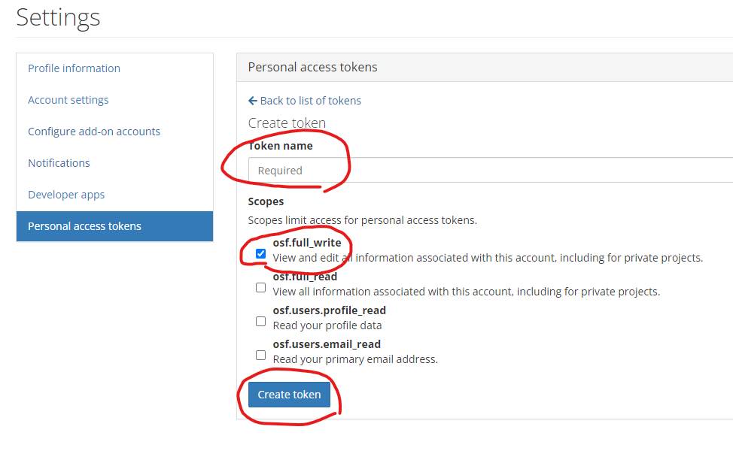Screen dimensions: 733x460
Task: Enable the osf.full_read scope checkbox
Action: click(x=260, y=287)
